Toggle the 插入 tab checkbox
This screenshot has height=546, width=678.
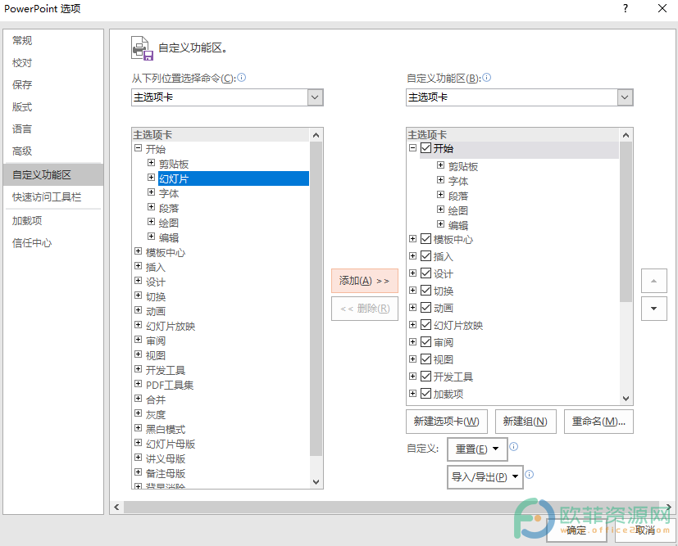(426, 256)
